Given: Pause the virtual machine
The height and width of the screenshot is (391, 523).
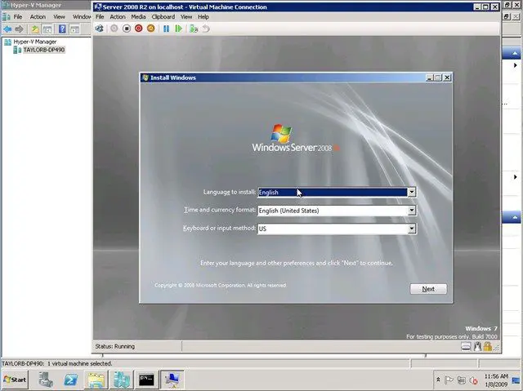Looking at the screenshot, I should [166, 29].
